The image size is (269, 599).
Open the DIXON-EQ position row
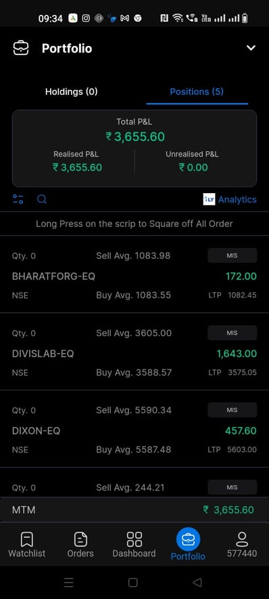tap(134, 429)
